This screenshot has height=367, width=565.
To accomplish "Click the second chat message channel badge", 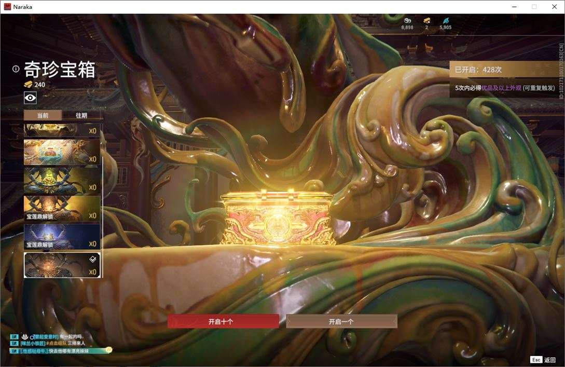I will 14,343.
